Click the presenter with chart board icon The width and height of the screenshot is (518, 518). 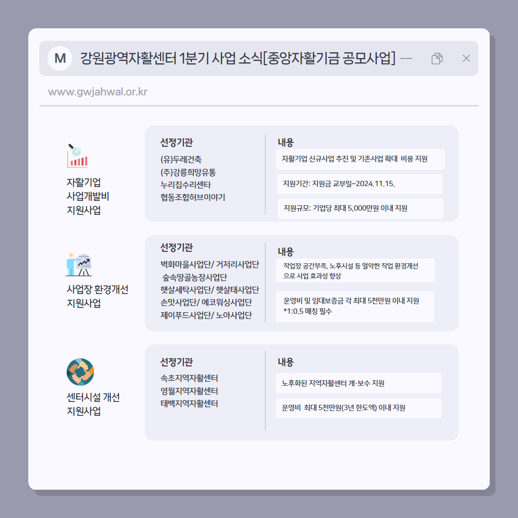coord(79,265)
